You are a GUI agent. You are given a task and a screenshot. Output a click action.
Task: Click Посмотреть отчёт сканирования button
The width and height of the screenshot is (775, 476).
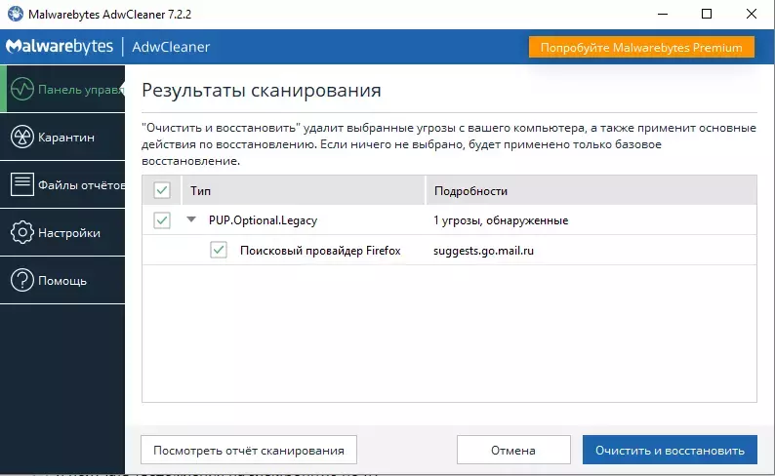pyautogui.click(x=249, y=450)
